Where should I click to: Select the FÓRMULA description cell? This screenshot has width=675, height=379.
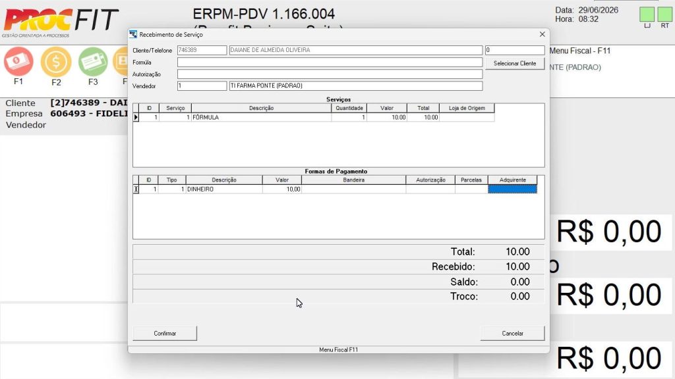(x=261, y=117)
